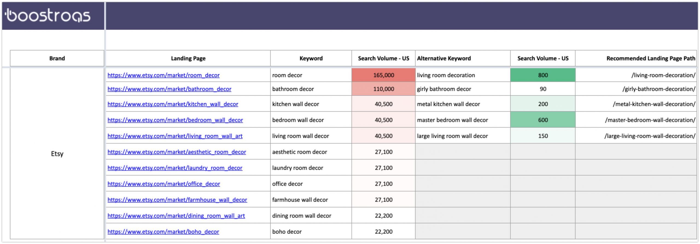Open the Etsy kitchen_wall_decor market link
The width and height of the screenshot is (700, 244).
click(x=173, y=104)
